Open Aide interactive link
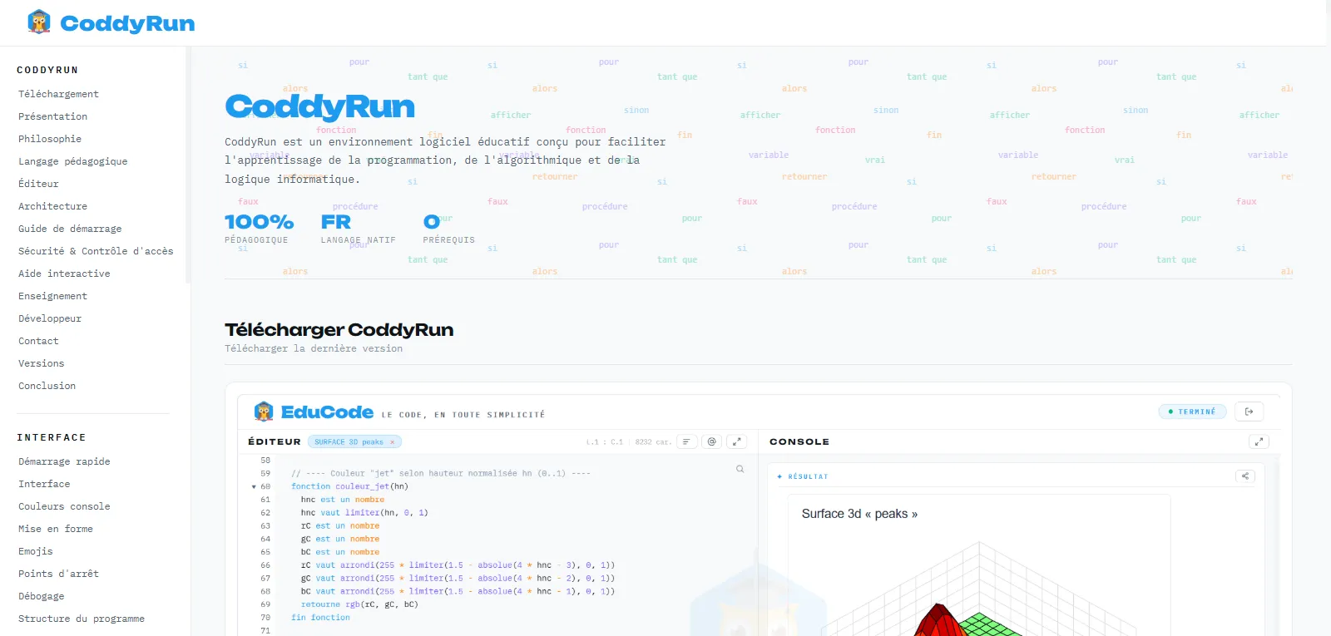Viewport: 1331px width, 636px height. click(64, 274)
